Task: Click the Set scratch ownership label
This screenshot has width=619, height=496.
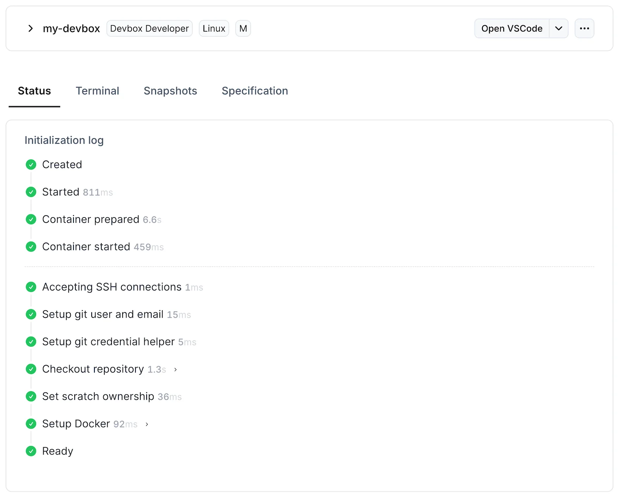Action: (98, 397)
